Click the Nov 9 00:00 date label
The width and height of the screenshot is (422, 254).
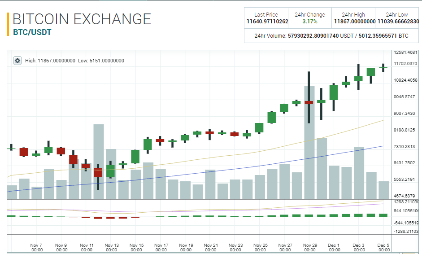coord(61,248)
